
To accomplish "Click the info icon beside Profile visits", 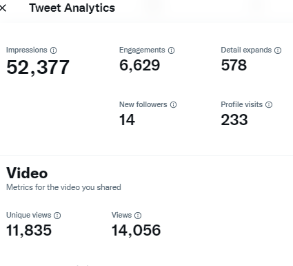I will [x=269, y=105].
